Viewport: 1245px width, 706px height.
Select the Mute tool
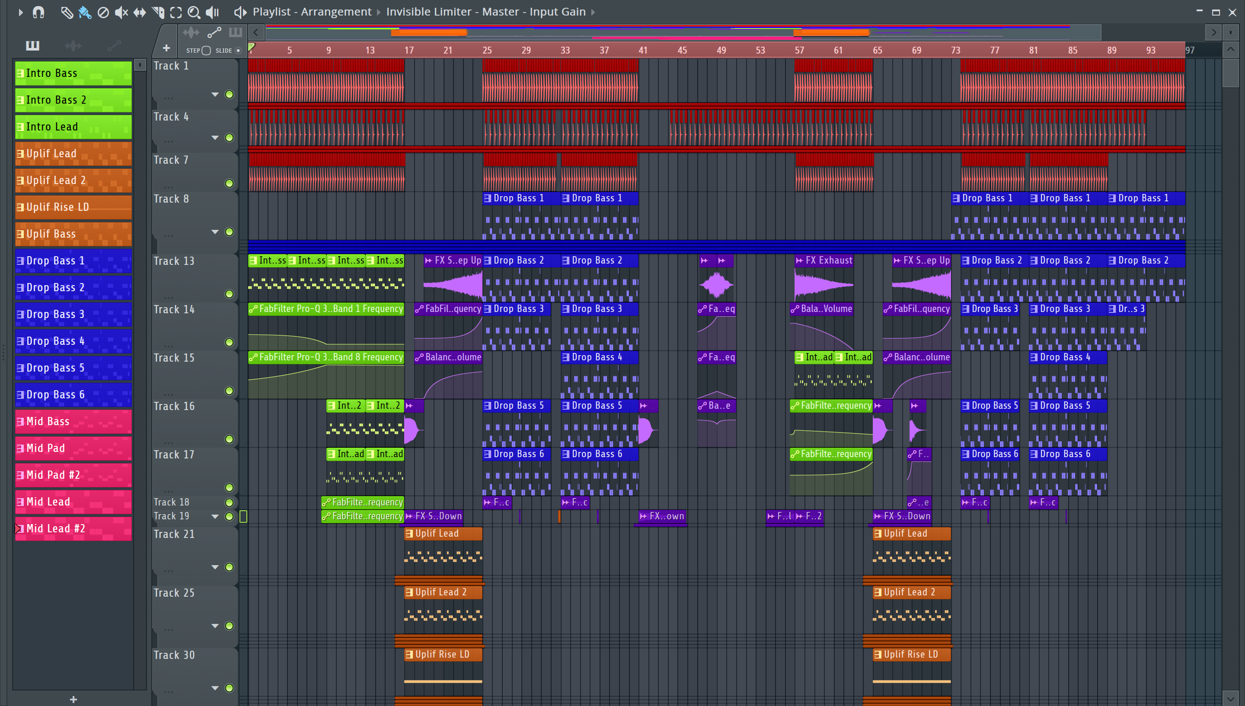click(121, 12)
